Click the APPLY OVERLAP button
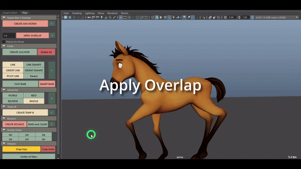 (32, 35)
